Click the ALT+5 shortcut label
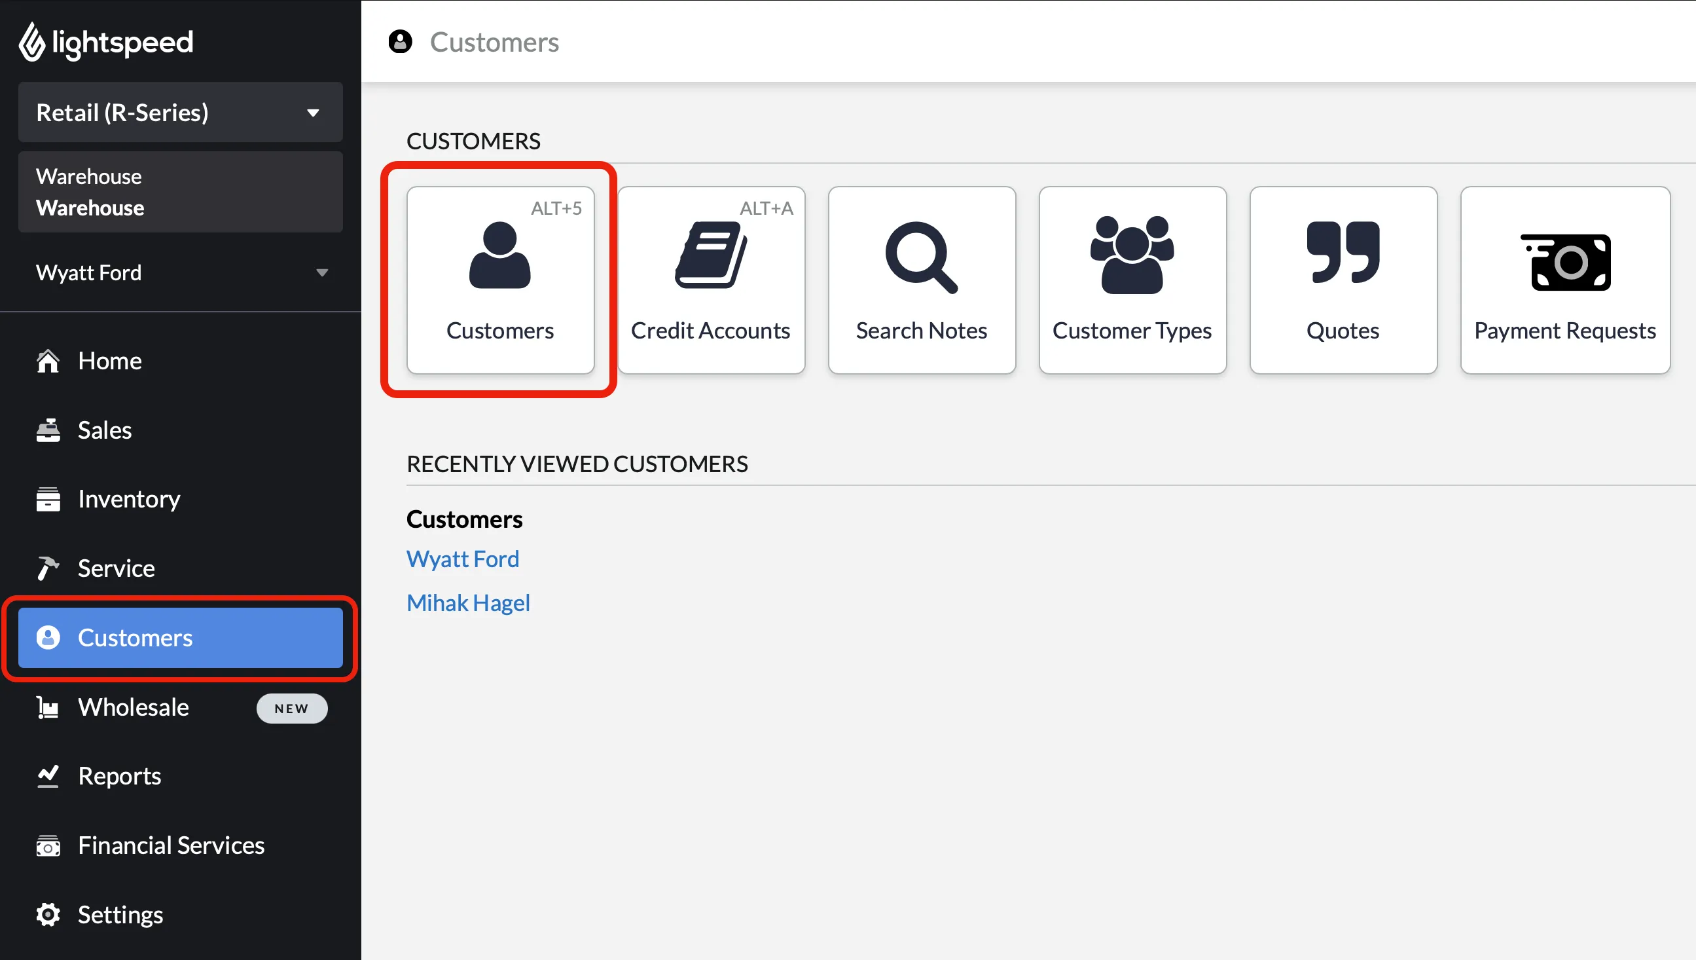 [556, 208]
